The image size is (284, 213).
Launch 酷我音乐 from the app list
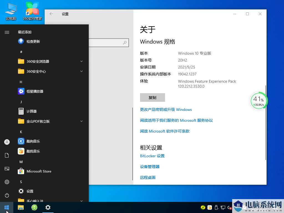click(x=51, y=151)
